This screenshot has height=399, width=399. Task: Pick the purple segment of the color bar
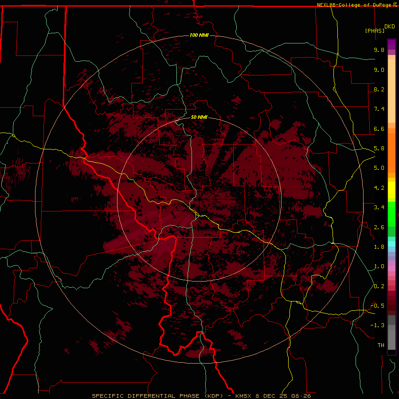click(391, 44)
